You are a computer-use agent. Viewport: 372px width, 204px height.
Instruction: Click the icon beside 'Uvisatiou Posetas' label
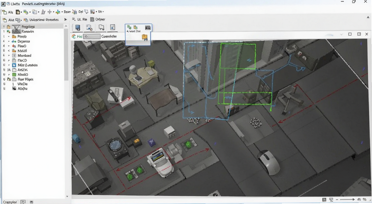(x=26, y=20)
